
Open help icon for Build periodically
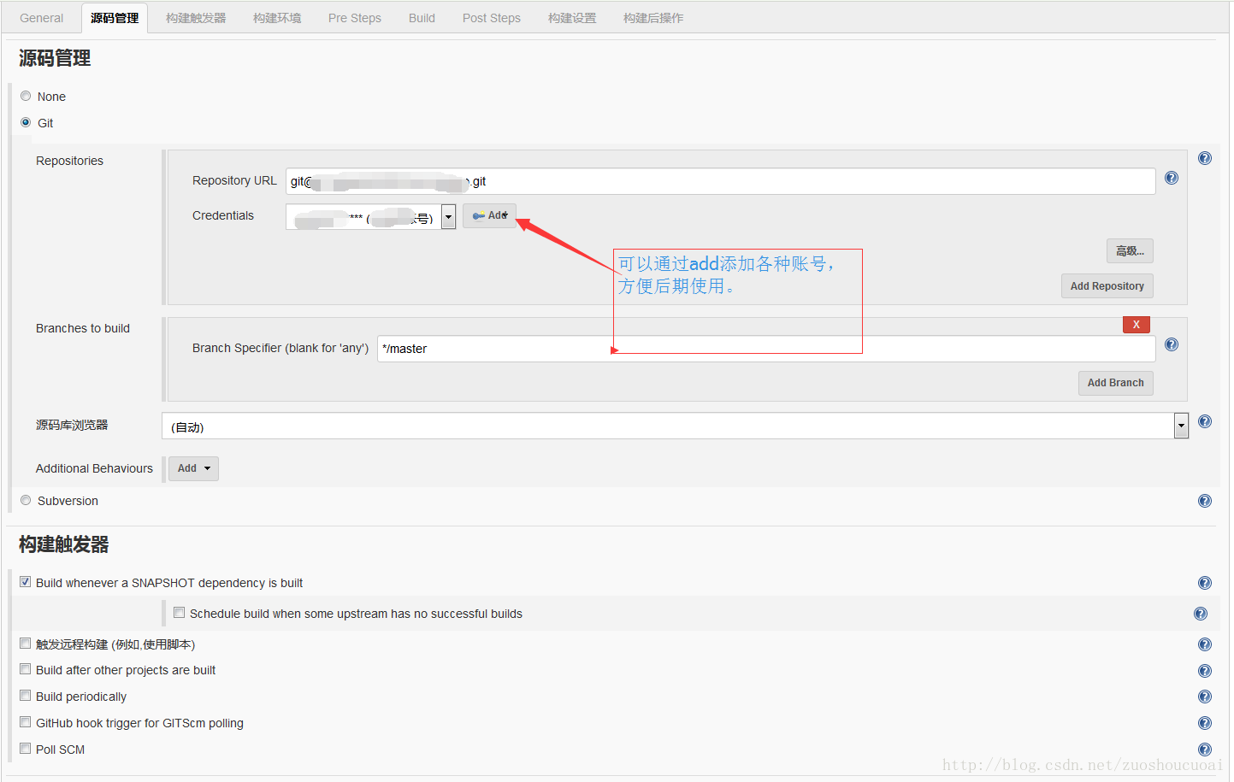tap(1204, 697)
